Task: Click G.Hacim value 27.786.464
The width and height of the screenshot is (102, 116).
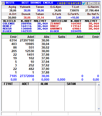Action: click(x=92, y=10)
